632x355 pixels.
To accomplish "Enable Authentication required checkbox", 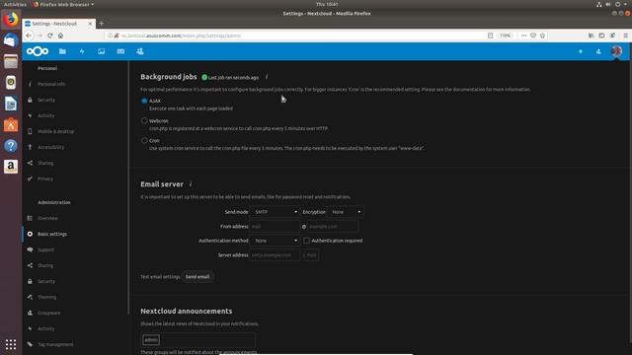I will 307,241.
